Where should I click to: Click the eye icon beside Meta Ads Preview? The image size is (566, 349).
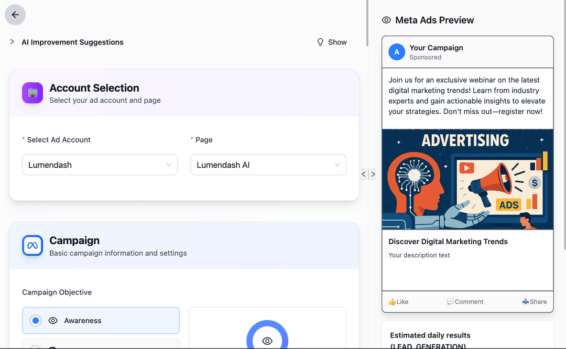pos(386,20)
